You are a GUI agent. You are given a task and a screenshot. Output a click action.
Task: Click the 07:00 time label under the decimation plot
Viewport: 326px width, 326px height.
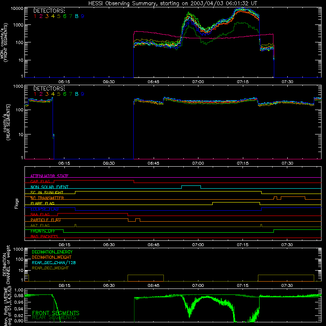(198, 286)
